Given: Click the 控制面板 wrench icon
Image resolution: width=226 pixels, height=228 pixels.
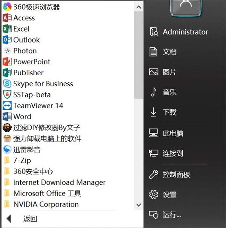Looking at the screenshot, I should pos(153,174).
